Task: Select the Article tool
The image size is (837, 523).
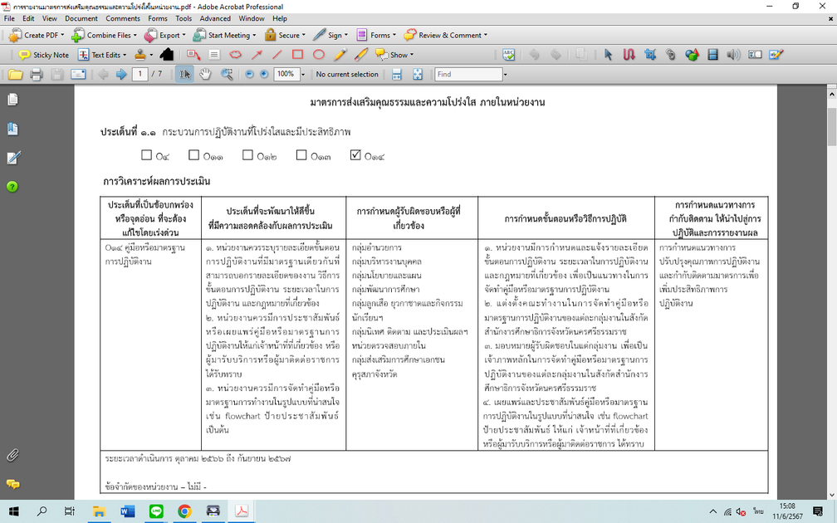Action: coord(629,55)
